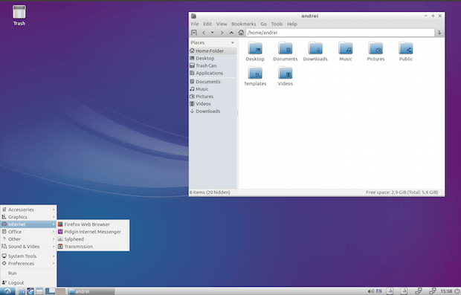This screenshot has width=461, height=295.
Task: Go back using the toolbar back arrow
Action: pos(204,33)
